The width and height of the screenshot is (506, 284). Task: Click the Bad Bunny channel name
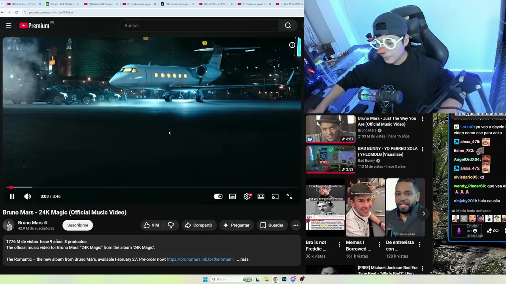366,161
